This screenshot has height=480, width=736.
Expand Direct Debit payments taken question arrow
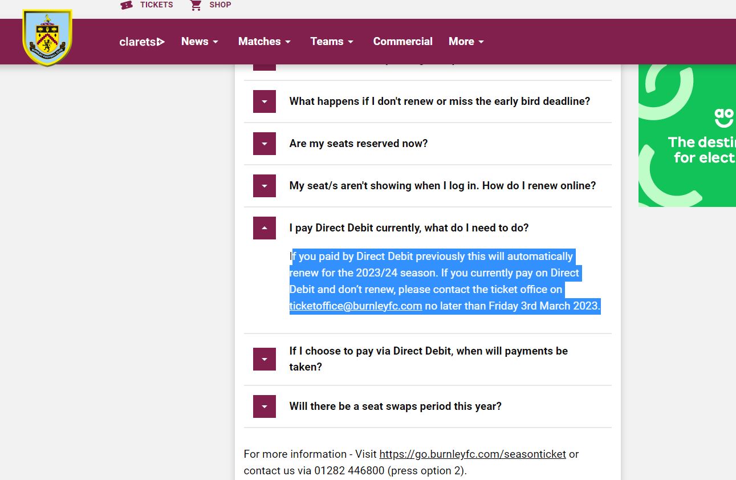click(x=265, y=359)
